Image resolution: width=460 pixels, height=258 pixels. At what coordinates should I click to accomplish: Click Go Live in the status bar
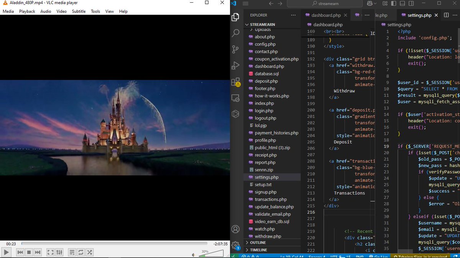pos(378,256)
